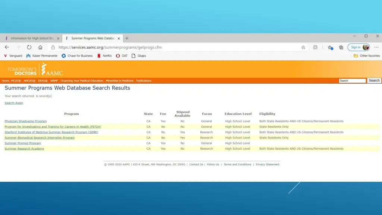
Task: Click the Contact Us footer link
Action: click(x=196, y=165)
